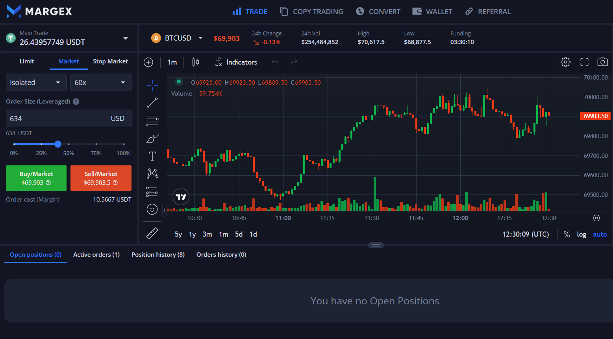
Task: Open the emoji icons tool
Action: click(x=152, y=209)
